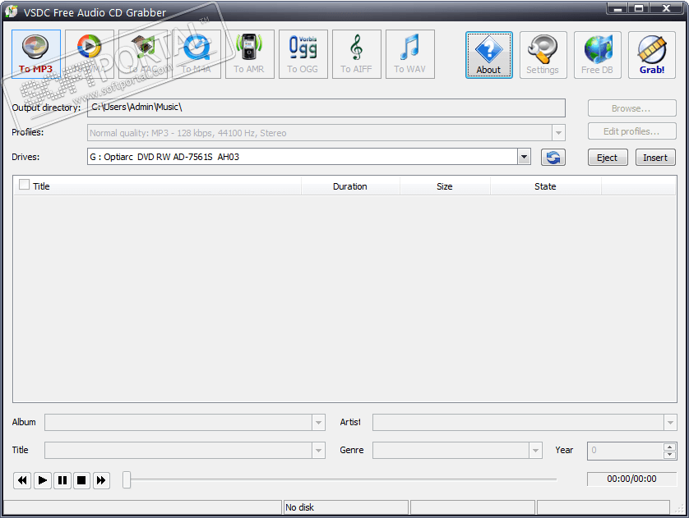Click the G : Optiarc DVD RW drive text

[x=164, y=157]
